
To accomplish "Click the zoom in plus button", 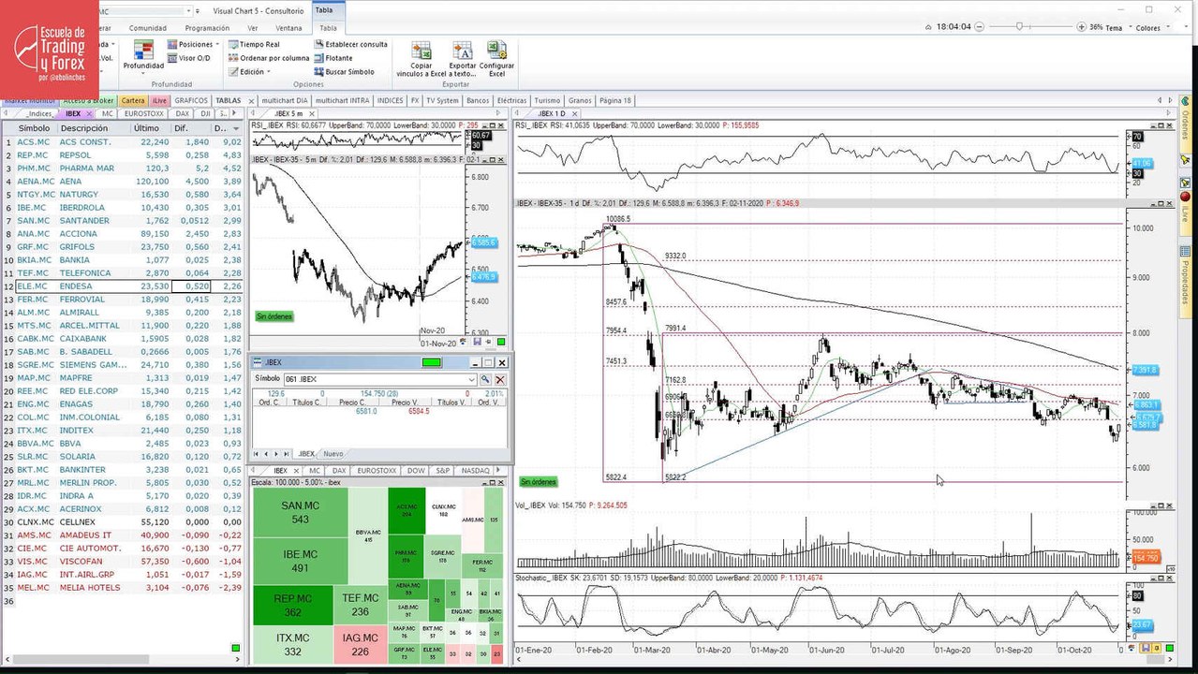I will click(1084, 27).
